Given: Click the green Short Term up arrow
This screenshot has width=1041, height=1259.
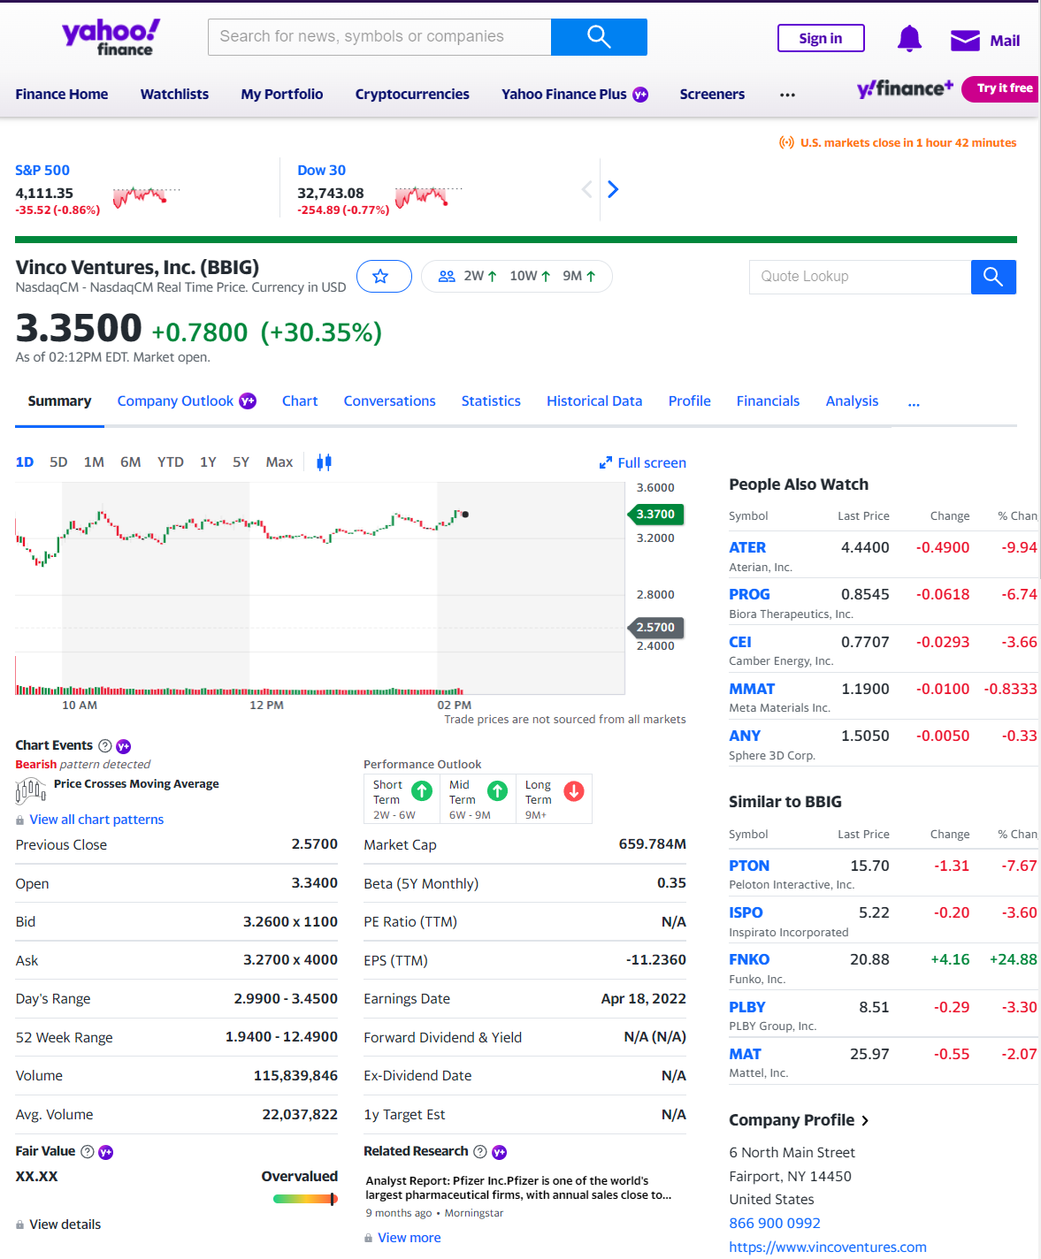Looking at the screenshot, I should point(422,791).
